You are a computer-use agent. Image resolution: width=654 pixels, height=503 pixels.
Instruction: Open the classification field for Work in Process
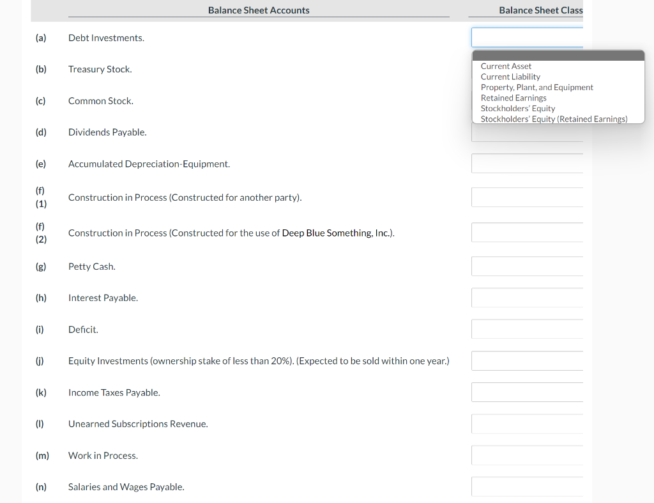pos(527,455)
